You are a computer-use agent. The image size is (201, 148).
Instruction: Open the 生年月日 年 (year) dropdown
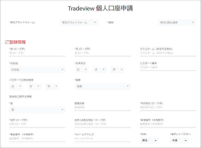(118, 70)
